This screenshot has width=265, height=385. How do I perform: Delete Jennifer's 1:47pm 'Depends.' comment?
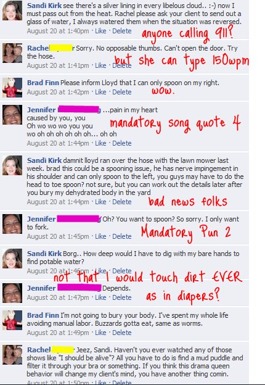(x=122, y=297)
